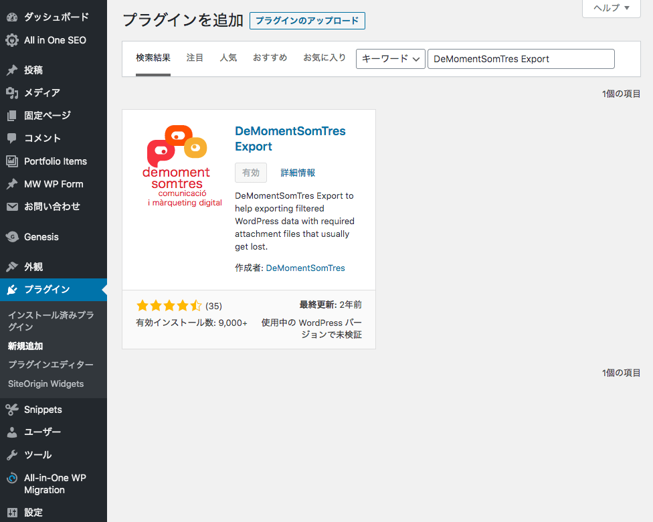Open ダッシュボード in the sidebar menu
Viewport: 653px width, 522px height.
point(54,17)
